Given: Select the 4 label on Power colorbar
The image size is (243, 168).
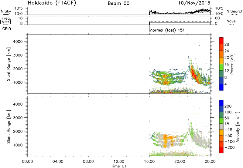Looking at the screenshot, I should [x=225, y=84].
